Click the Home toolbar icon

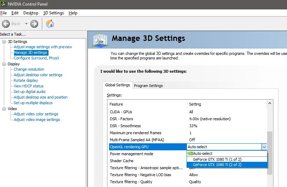pyautogui.click(x=50, y=24)
